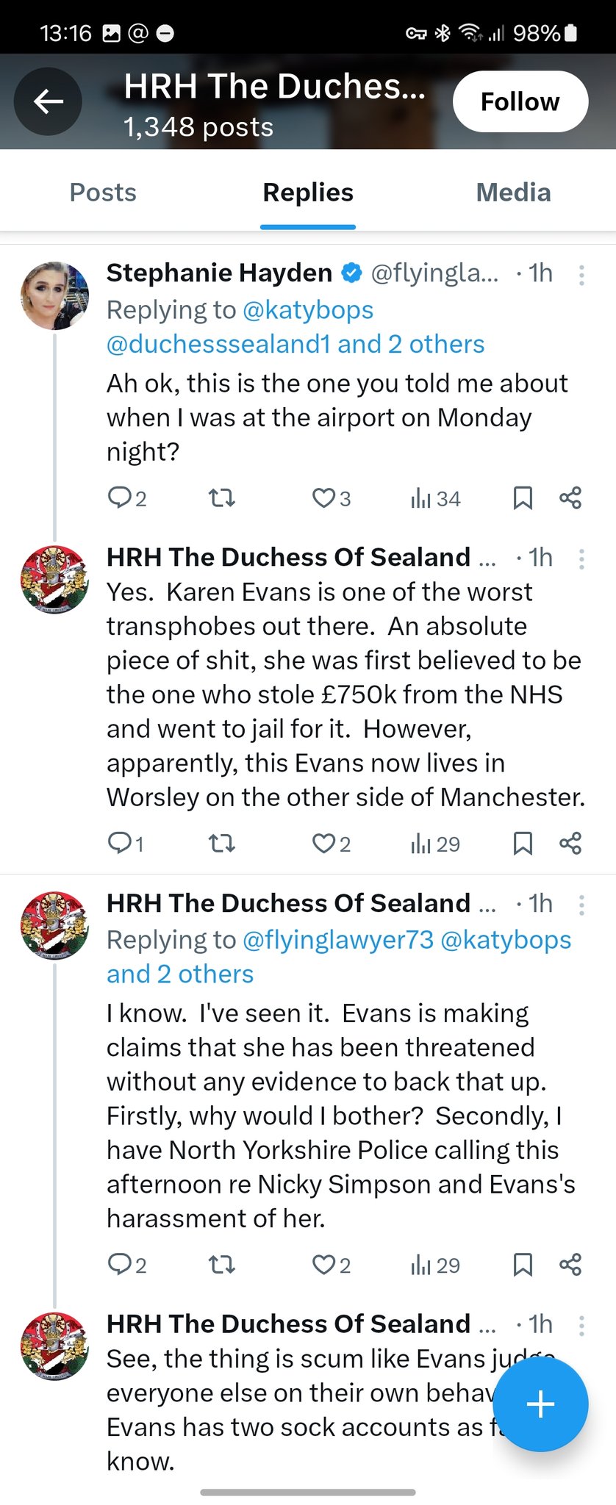Open more options on Karen Evans post
Screen dimensions: 616x1505
point(581,559)
